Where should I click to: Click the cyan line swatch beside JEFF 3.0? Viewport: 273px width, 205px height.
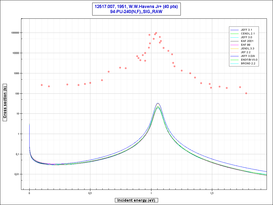(x=235, y=37)
